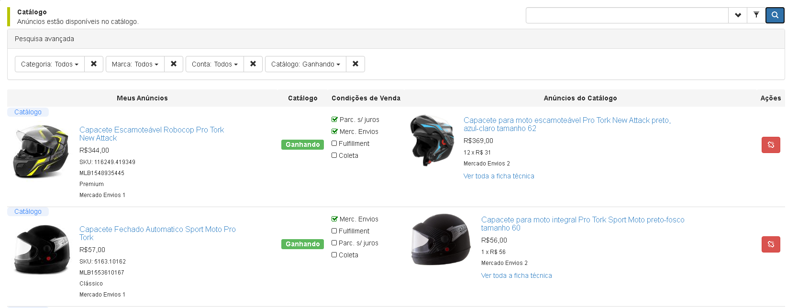The height and width of the screenshot is (308, 787).
Task: Clear the Marca filter with X
Action: (x=174, y=64)
